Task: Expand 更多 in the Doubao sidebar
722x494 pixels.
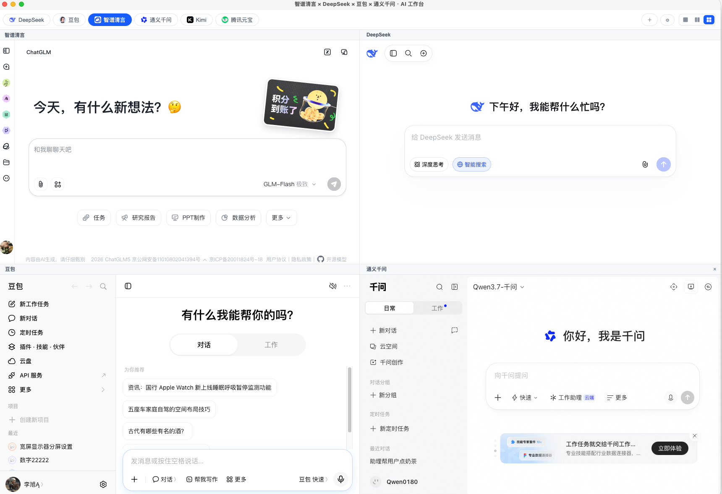Action: (x=57, y=390)
